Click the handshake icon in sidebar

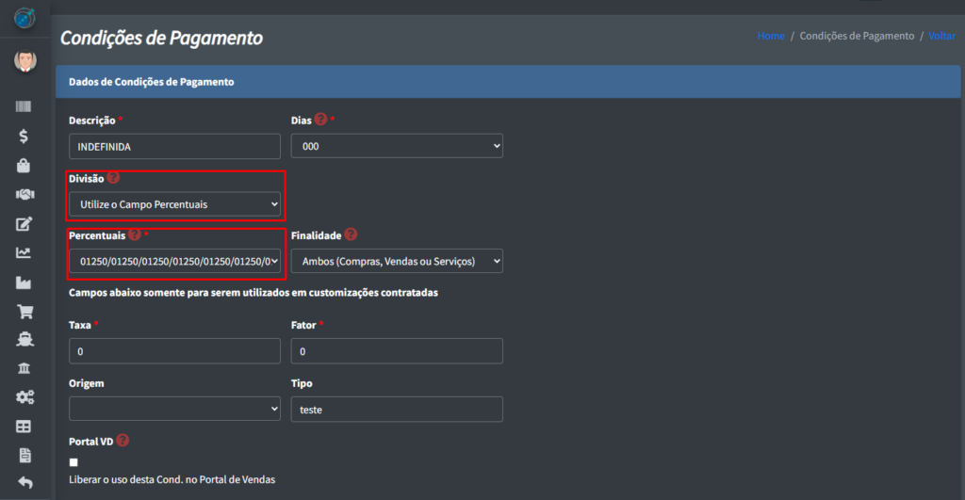tap(25, 195)
